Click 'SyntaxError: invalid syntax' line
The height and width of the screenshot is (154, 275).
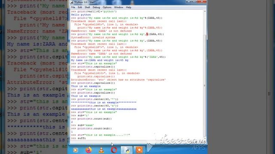93,38
